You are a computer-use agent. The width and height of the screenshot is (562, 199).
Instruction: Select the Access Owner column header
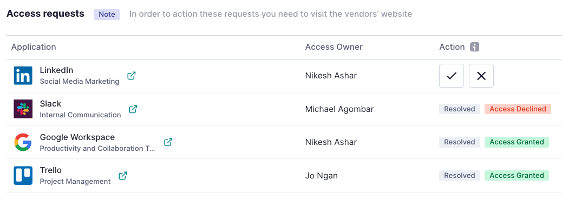click(x=334, y=47)
